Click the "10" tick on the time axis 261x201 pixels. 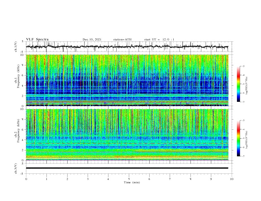click(x=232, y=179)
